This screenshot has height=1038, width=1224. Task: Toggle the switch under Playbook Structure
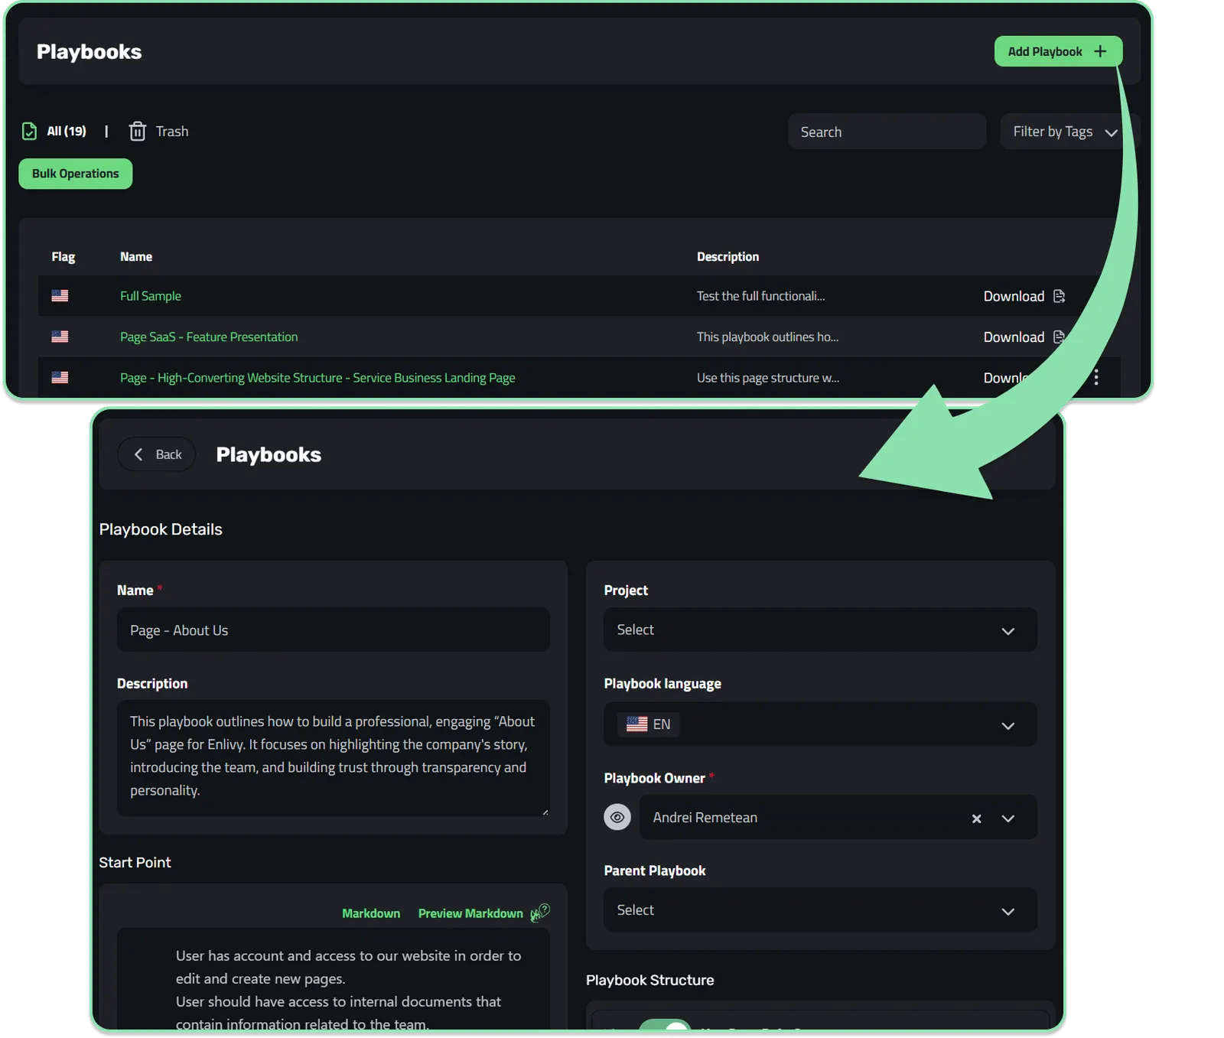pos(665,1025)
